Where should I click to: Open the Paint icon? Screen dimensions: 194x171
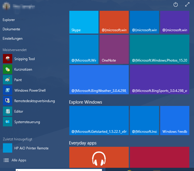point(8,80)
